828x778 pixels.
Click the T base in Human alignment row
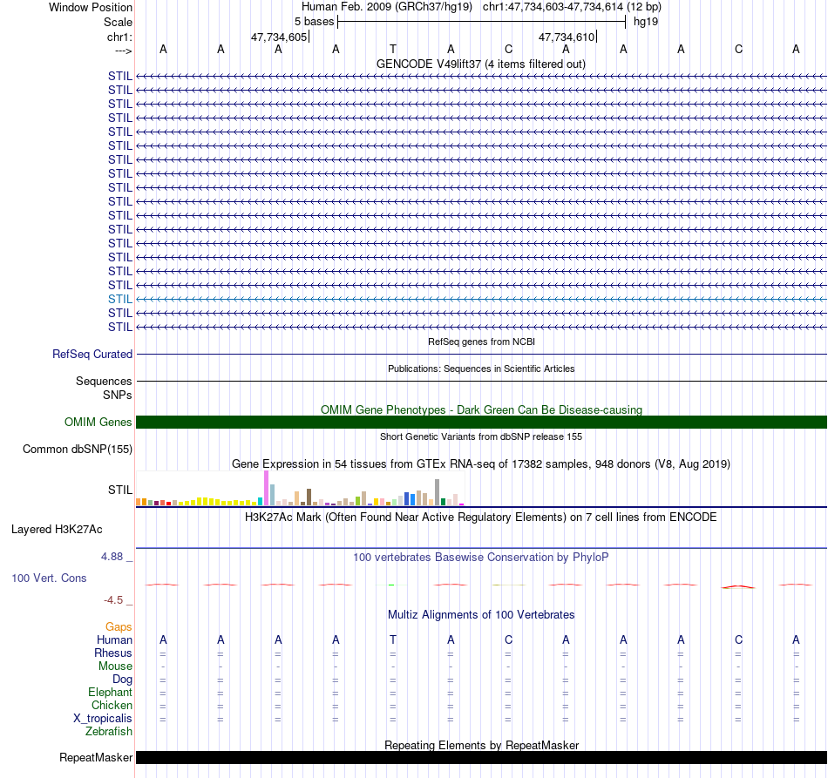tap(393, 639)
